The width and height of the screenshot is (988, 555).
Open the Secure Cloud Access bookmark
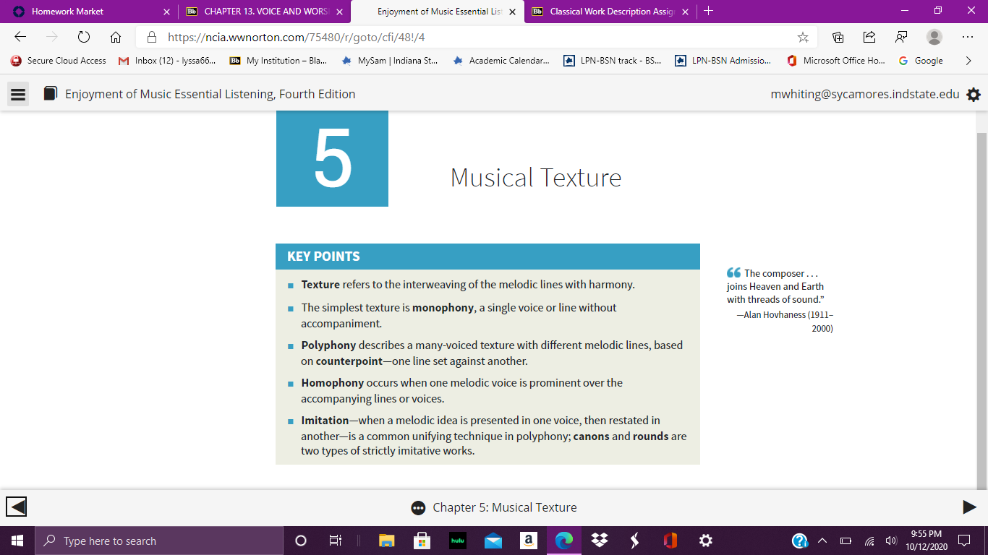(x=59, y=61)
